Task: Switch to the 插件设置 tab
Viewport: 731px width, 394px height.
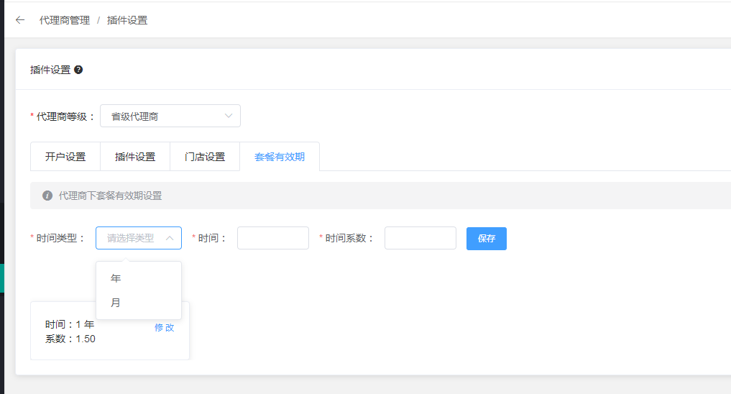Action: tap(135, 157)
